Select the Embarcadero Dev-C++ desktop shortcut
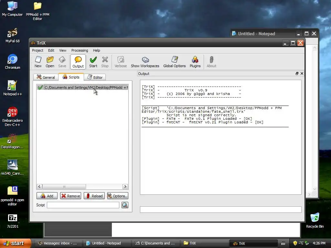This screenshot has height=248, width=331. [13, 117]
